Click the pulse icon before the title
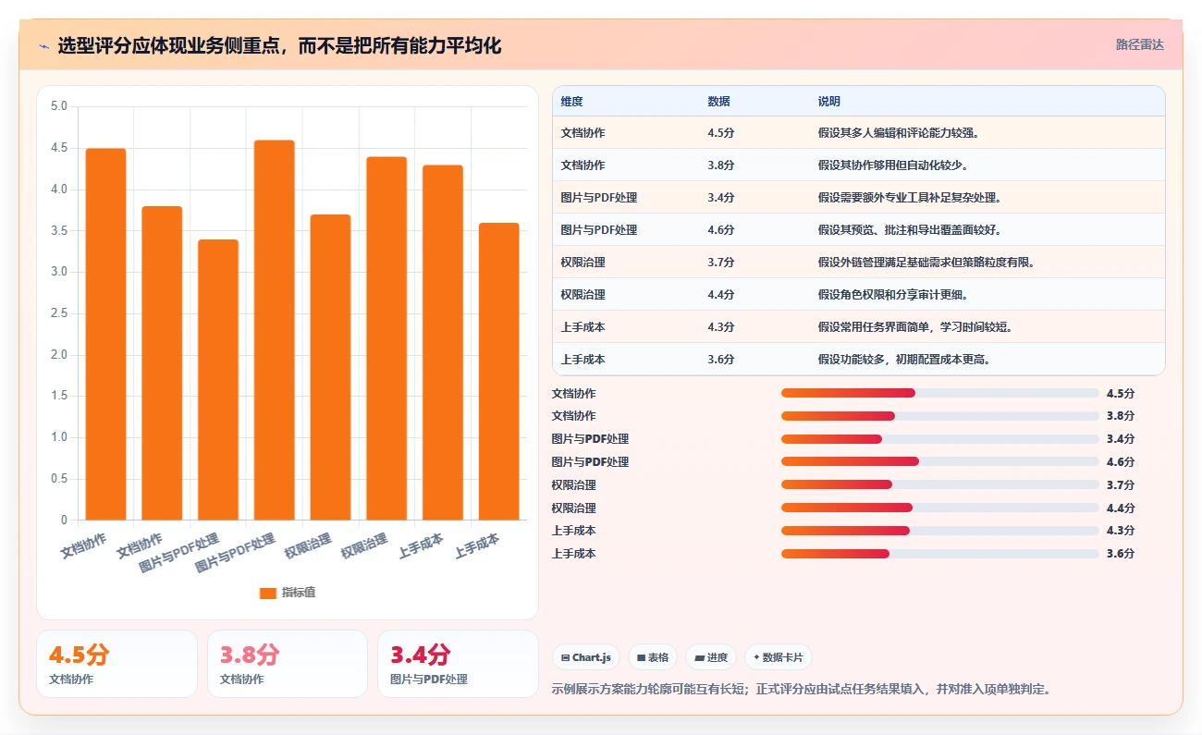The width and height of the screenshot is (1202, 735). (x=44, y=46)
